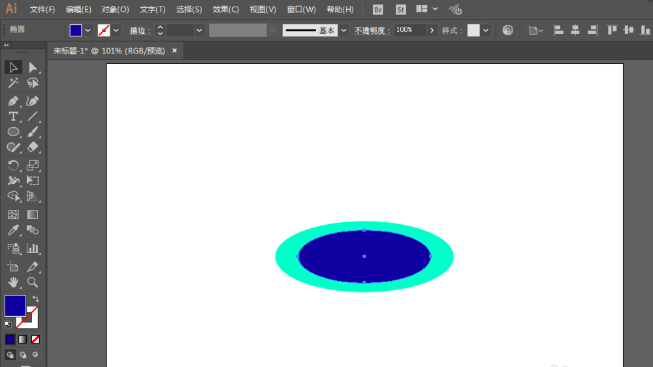The image size is (653, 367).
Task: Set paint mode to None
Action: pyautogui.click(x=35, y=339)
